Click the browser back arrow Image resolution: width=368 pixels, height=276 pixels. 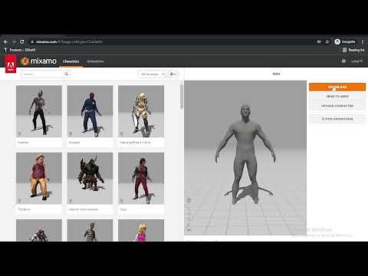coord(5,41)
